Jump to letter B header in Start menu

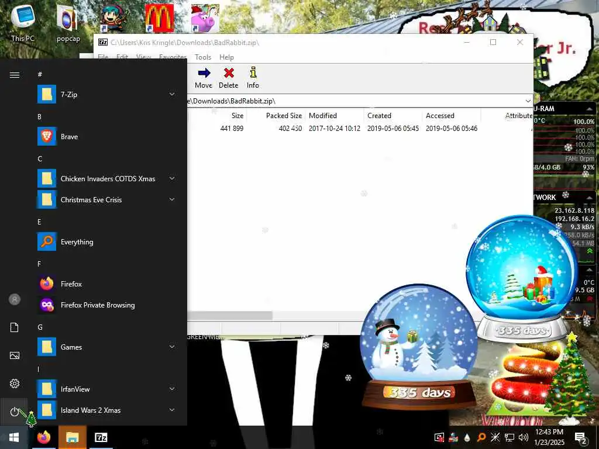(39, 116)
